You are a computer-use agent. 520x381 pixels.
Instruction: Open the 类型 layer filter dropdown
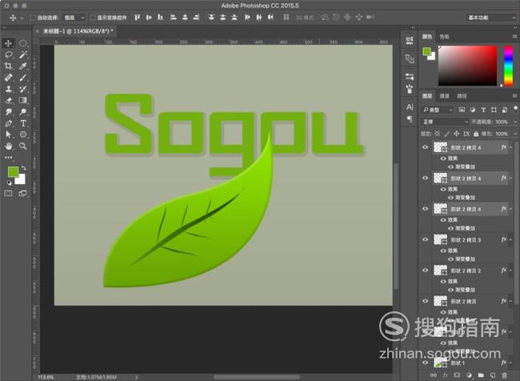click(437, 110)
